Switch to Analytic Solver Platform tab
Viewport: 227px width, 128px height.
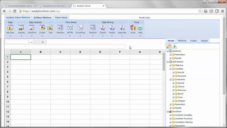click(18, 17)
